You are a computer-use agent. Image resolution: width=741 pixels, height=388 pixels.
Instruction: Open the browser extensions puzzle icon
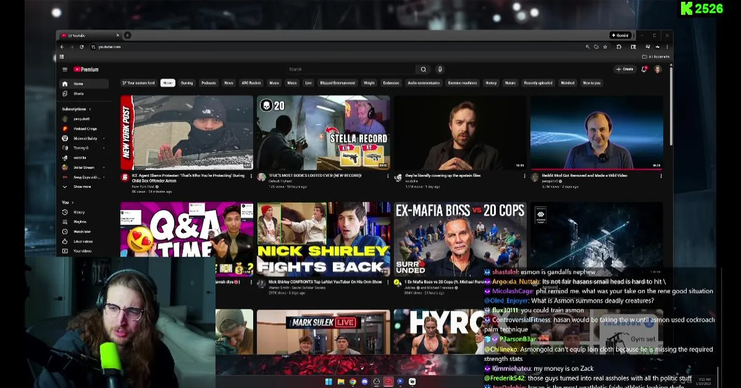pos(619,47)
